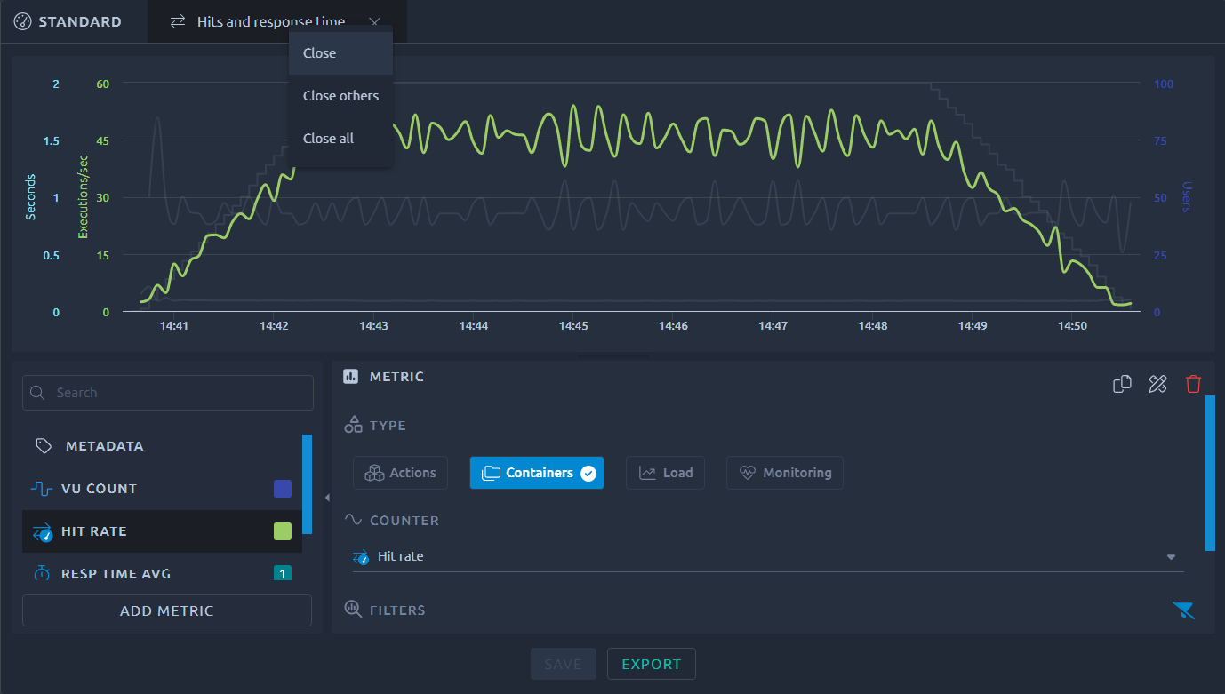
Task: Select the METADATA tag entry
Action: click(162, 446)
